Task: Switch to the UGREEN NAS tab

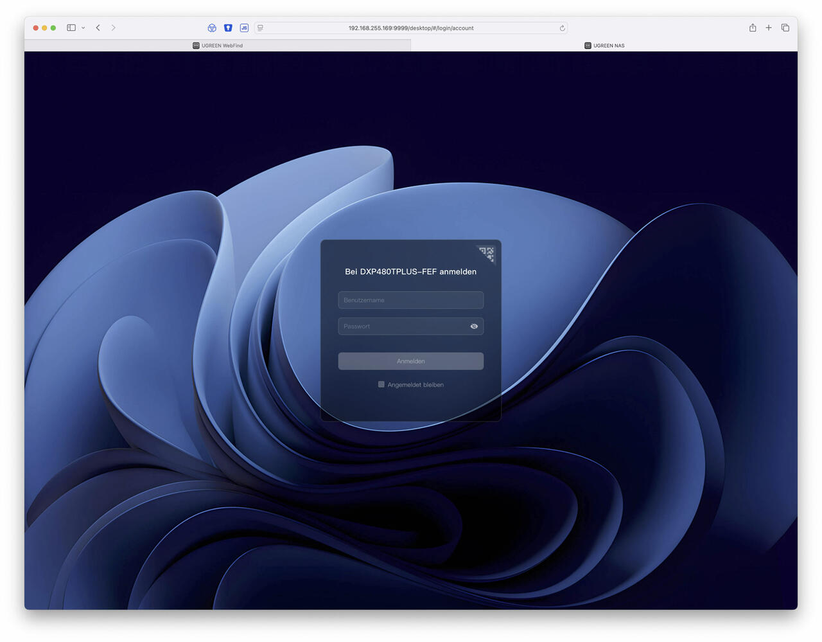Action: (x=604, y=46)
